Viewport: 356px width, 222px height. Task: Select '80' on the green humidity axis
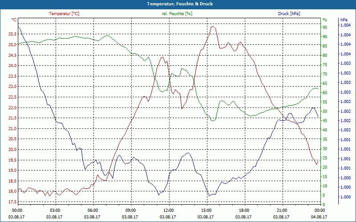coord(325,55)
